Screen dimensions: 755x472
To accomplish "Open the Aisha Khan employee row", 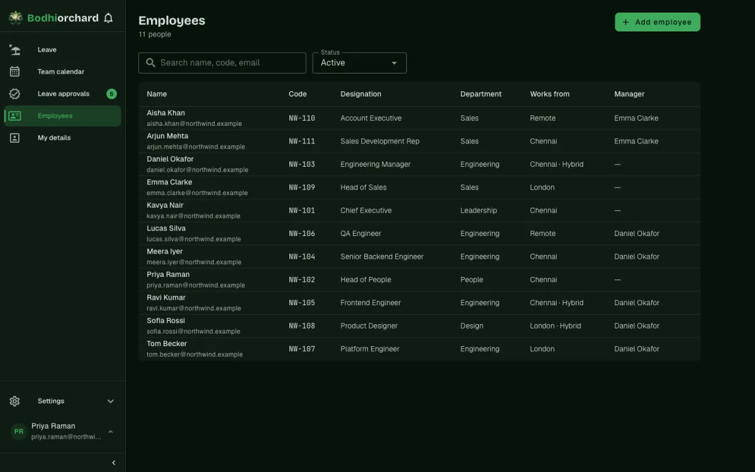I will [x=419, y=118].
